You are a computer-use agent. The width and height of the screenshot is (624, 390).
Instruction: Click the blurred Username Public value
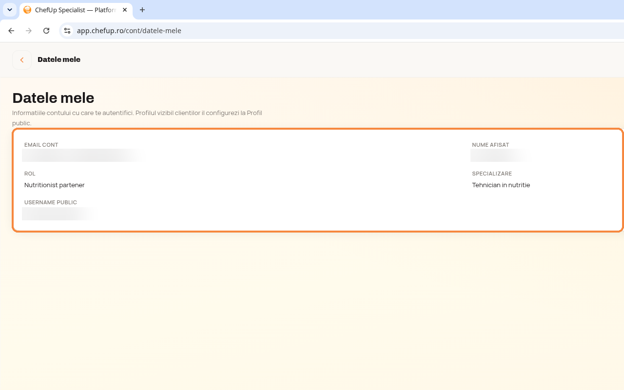coord(60,214)
